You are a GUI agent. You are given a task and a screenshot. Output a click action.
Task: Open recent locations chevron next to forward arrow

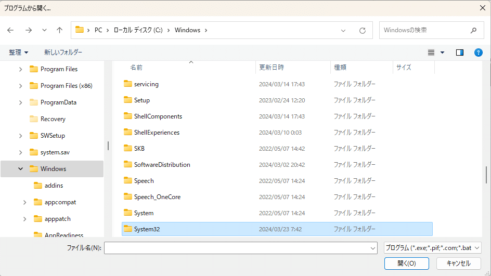coord(44,30)
